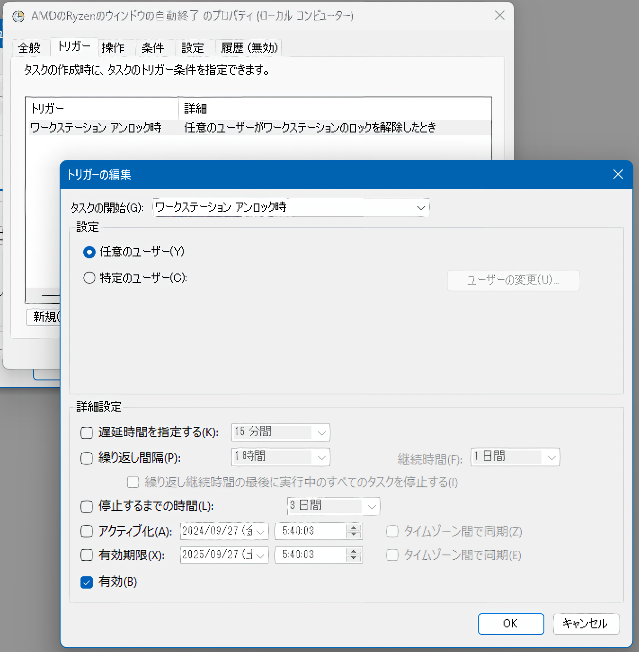Open the アクティブ化 date picker dropdown
This screenshot has width=639, height=652.
[x=260, y=531]
